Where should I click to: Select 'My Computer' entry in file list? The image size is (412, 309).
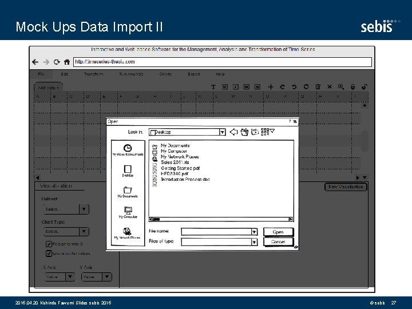(174, 151)
